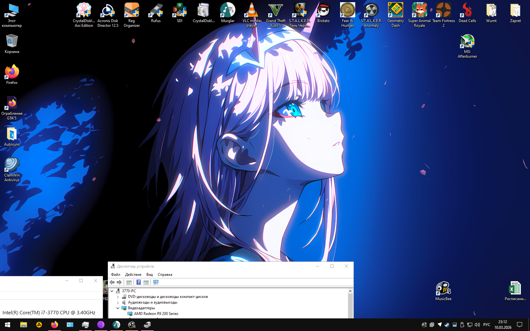Click the safely remove hardware tray icon
This screenshot has height=331, width=530.
[462, 325]
